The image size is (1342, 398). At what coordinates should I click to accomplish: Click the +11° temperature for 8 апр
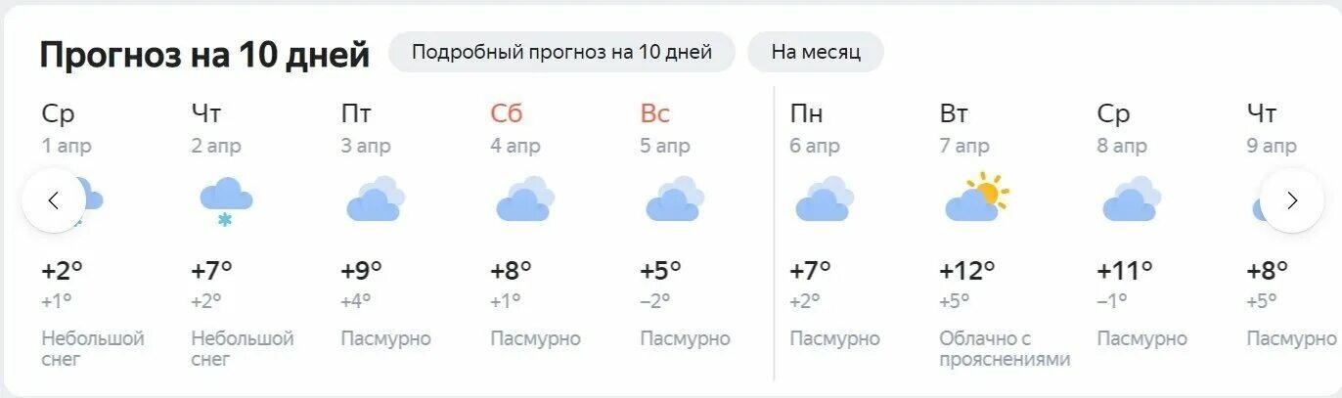1125,270
